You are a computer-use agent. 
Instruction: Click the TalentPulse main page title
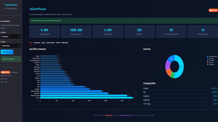pos(38,9)
